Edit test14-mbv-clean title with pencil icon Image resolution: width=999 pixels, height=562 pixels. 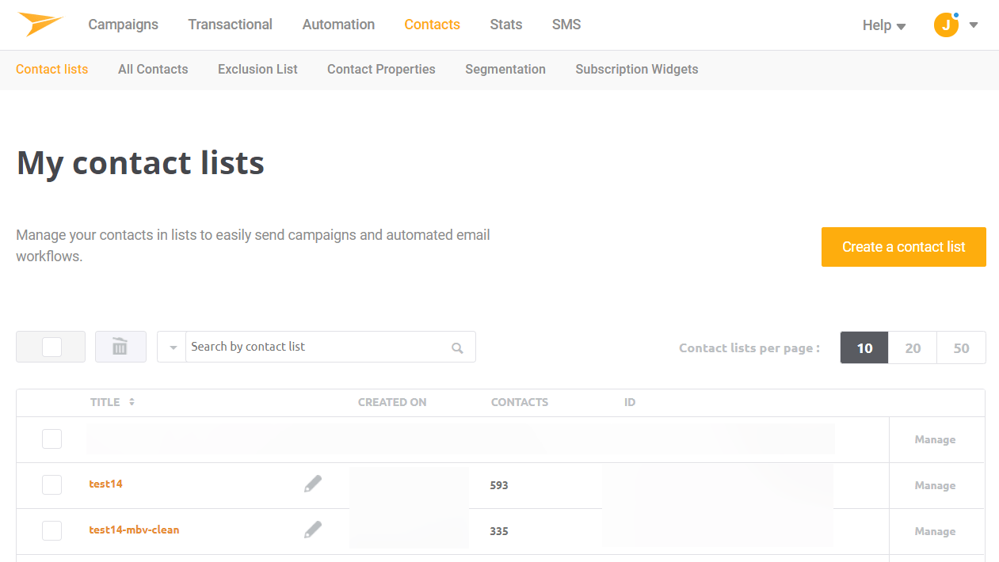point(313,530)
